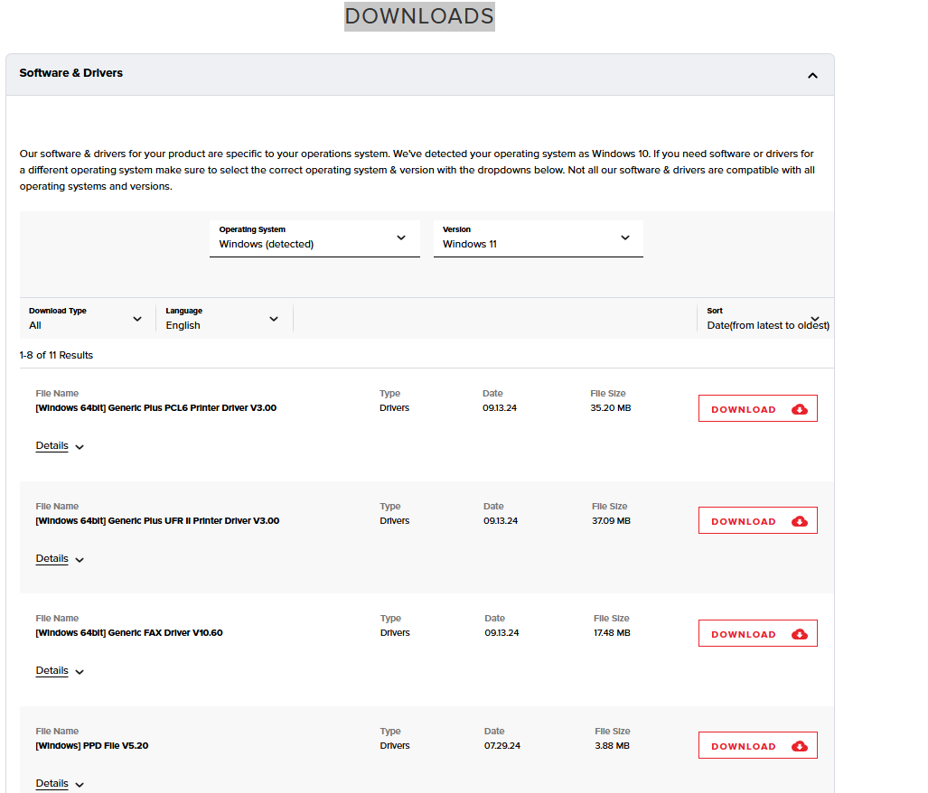Download the Generic Plus PCL6 Printer Driver
928x793 pixels.
(x=757, y=407)
